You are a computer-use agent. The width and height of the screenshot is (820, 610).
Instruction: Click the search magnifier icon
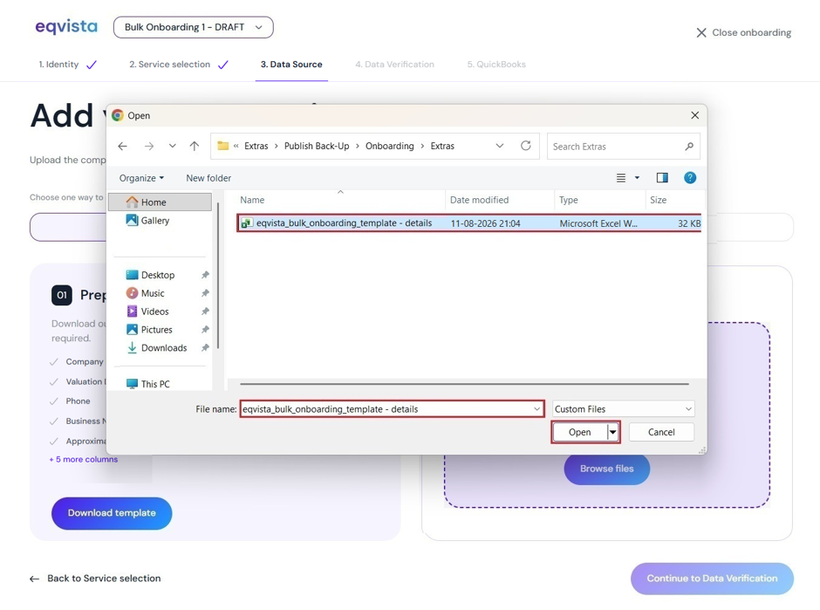click(689, 147)
